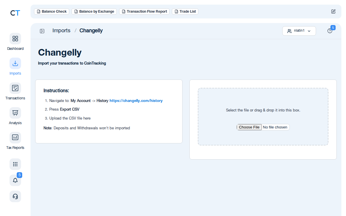Click the Changelly page heading
Viewport: 346px width, 216px height.
point(60,52)
